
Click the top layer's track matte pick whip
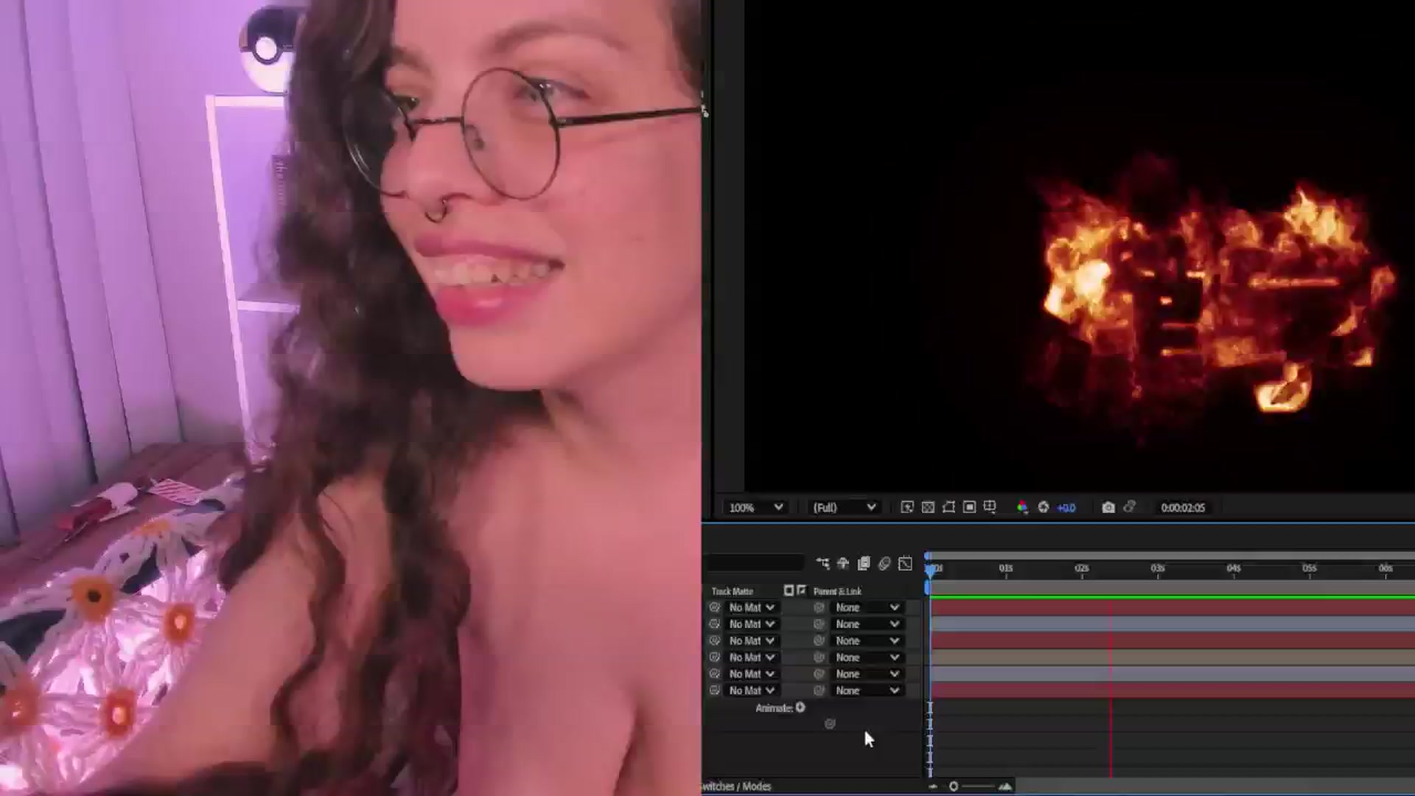714,607
